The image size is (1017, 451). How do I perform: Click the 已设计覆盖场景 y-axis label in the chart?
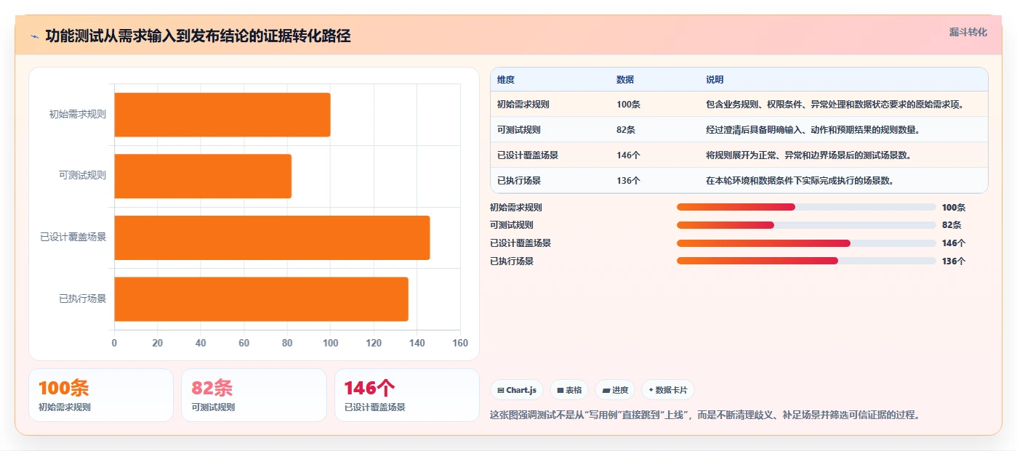coord(73,237)
